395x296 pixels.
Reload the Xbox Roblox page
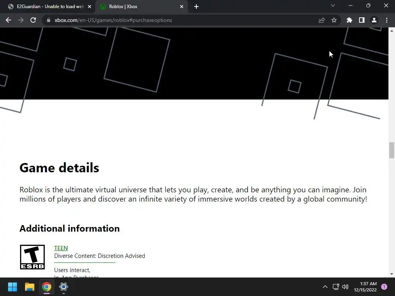pos(33,20)
